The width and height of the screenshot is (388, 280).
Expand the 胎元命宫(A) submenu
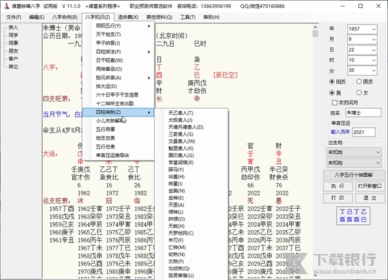(118, 78)
